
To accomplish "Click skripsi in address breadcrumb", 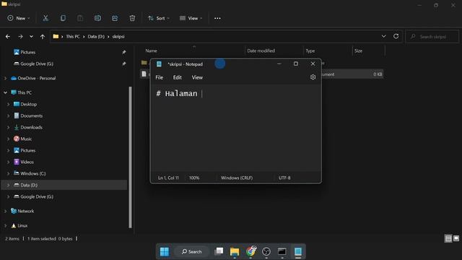I will (118, 37).
